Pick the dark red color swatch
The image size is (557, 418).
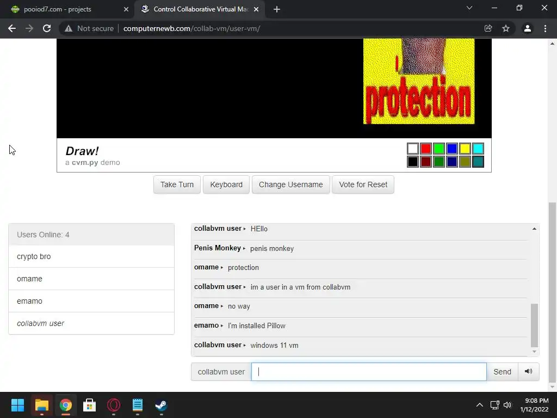click(x=426, y=162)
